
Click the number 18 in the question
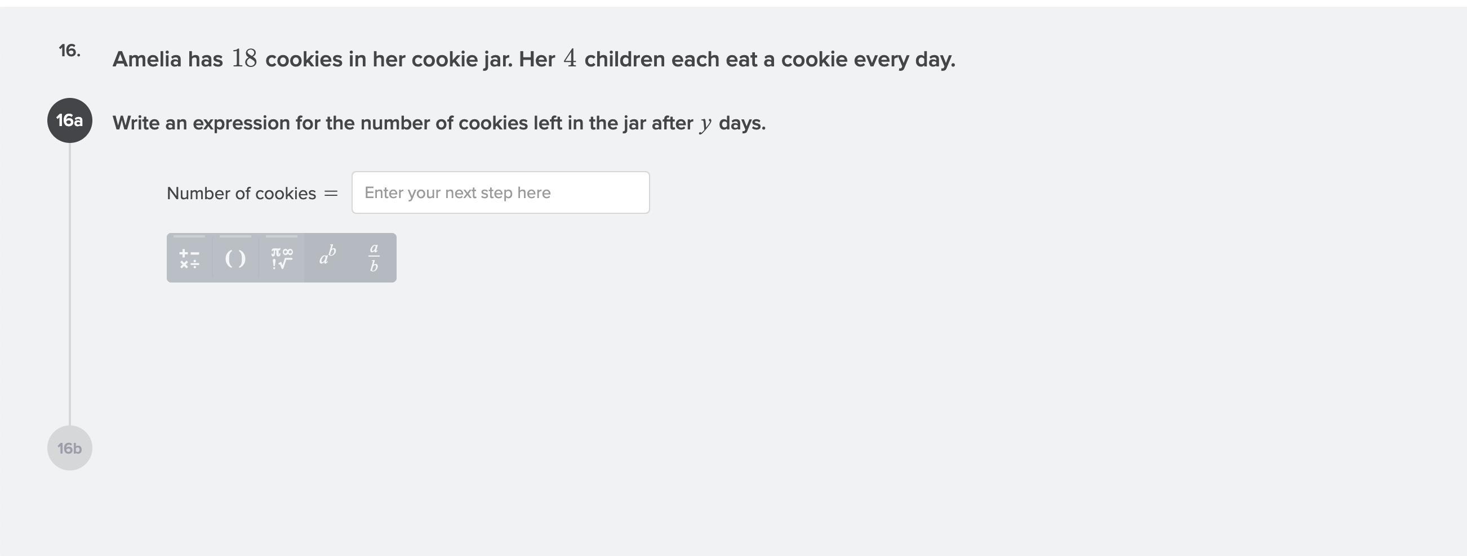(244, 59)
